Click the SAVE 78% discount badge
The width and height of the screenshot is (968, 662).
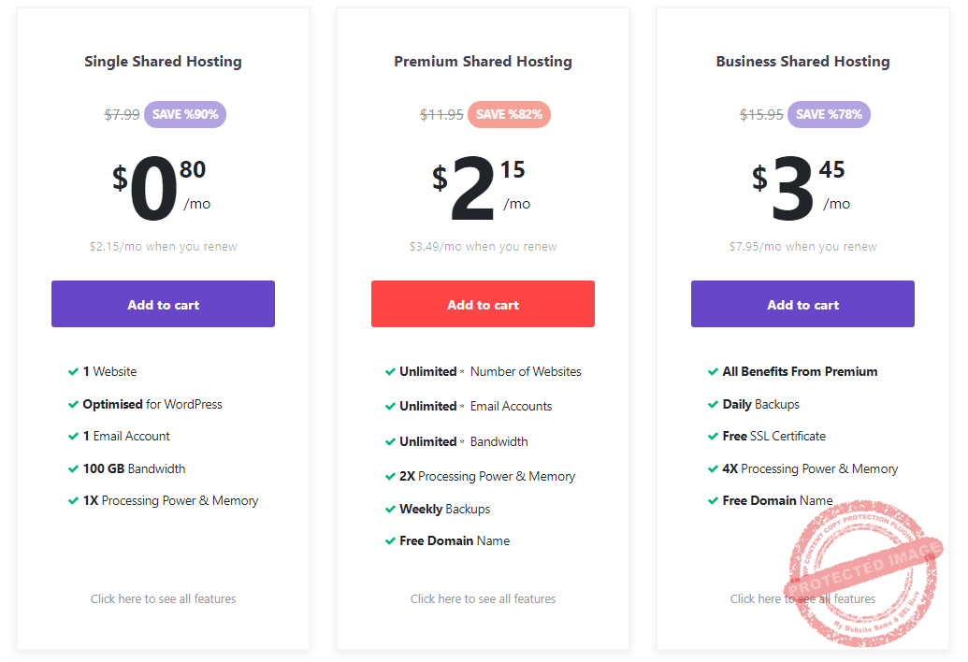click(829, 114)
